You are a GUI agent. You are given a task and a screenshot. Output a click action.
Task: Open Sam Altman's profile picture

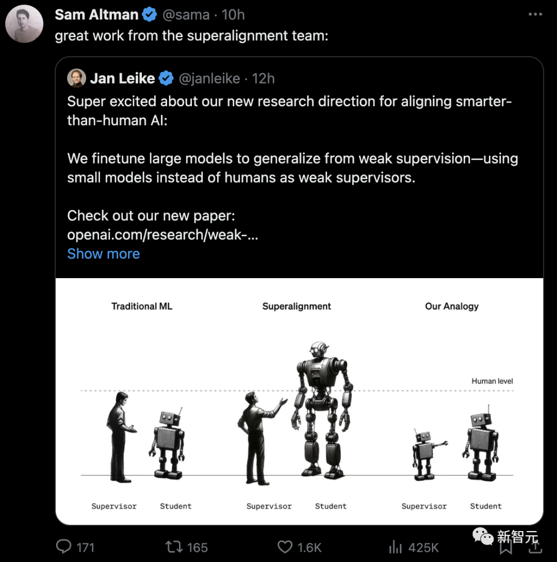(x=24, y=24)
